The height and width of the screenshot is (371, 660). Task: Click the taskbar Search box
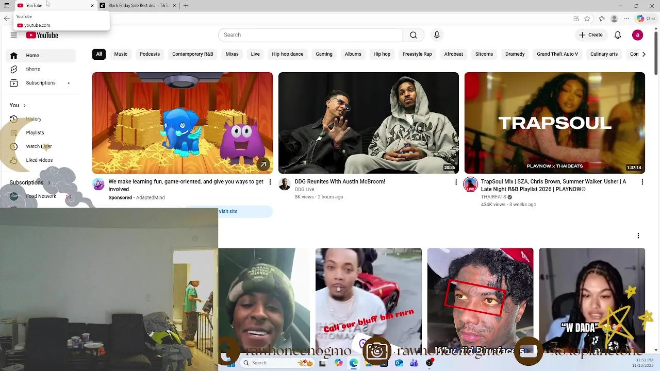(x=277, y=363)
